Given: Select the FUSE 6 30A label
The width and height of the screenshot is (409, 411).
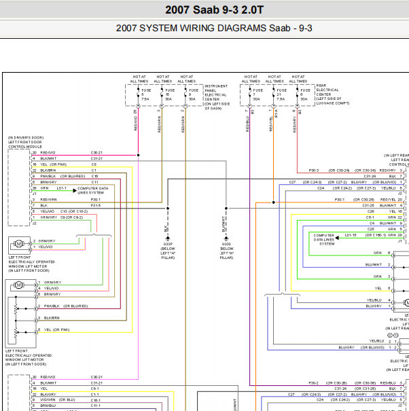Looking at the screenshot, I should click(x=306, y=94).
